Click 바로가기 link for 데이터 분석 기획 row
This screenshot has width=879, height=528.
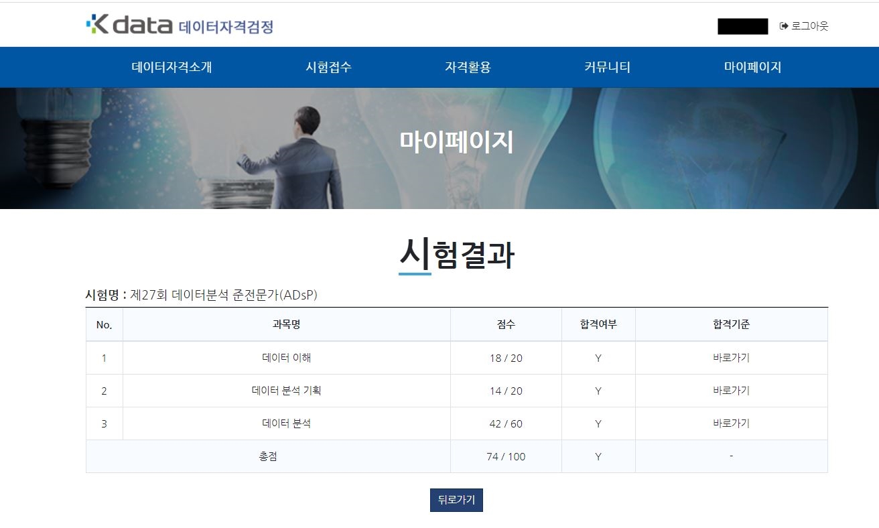(x=731, y=391)
